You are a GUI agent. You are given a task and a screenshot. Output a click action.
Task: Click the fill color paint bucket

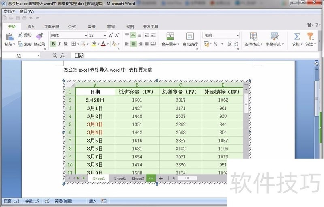coord(94,44)
